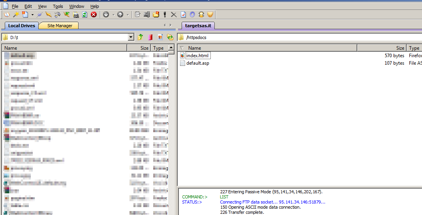Click the right tab scroll arrow
This screenshot has width=422, height=215.
click(171, 25)
